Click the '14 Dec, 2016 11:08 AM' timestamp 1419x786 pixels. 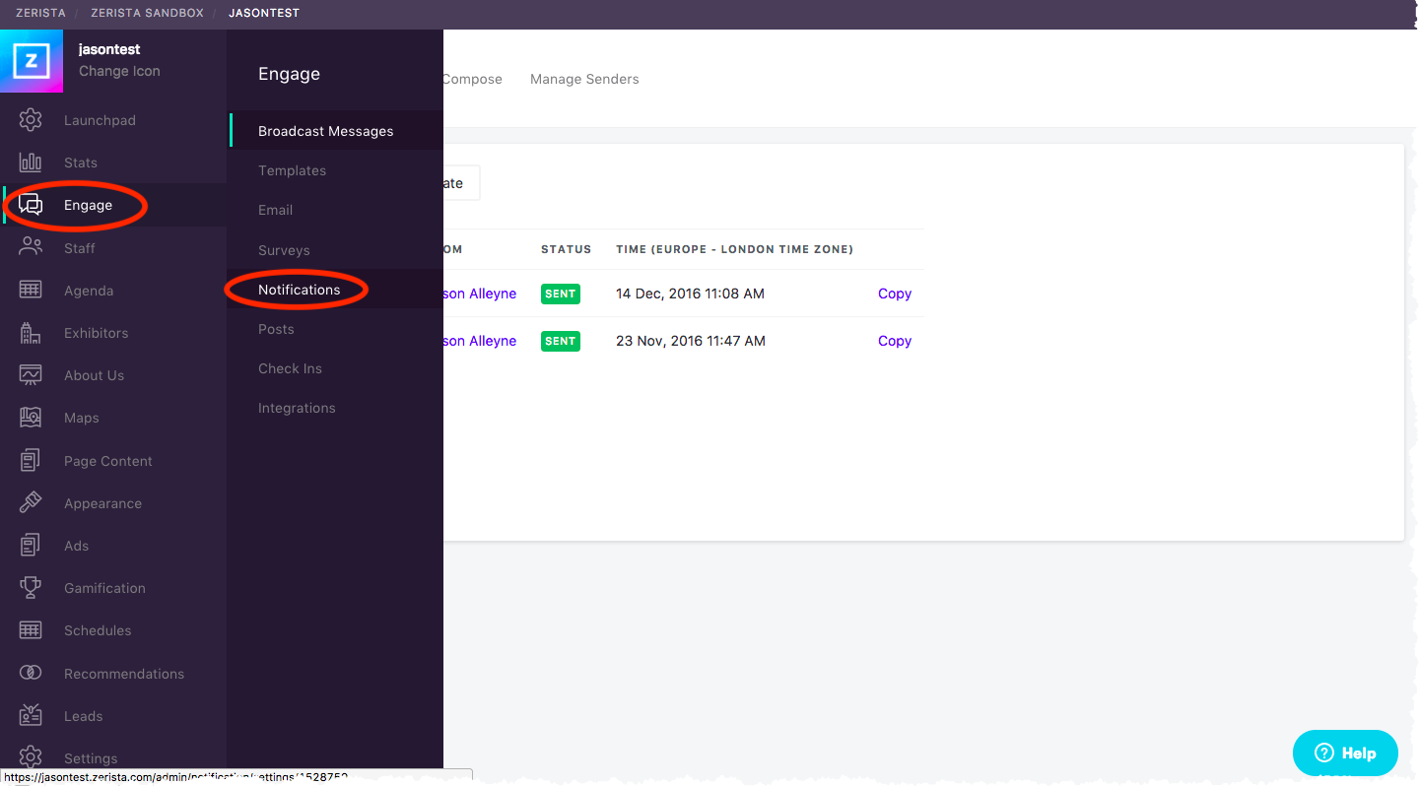click(x=690, y=294)
